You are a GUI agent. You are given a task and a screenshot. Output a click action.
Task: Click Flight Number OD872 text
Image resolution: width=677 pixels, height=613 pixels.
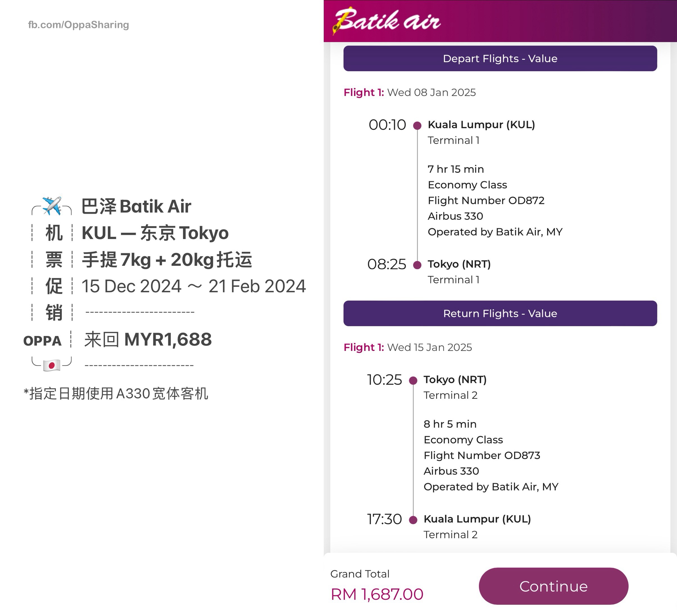click(x=486, y=200)
